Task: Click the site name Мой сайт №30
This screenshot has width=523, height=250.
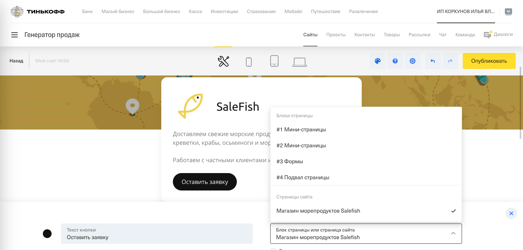Action: click(x=52, y=61)
